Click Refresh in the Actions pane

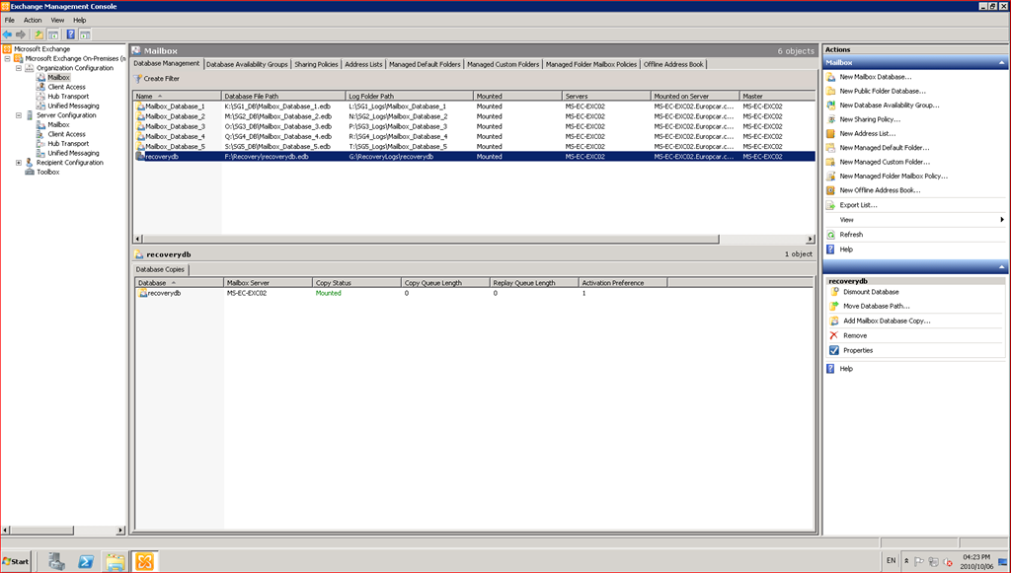click(851, 235)
